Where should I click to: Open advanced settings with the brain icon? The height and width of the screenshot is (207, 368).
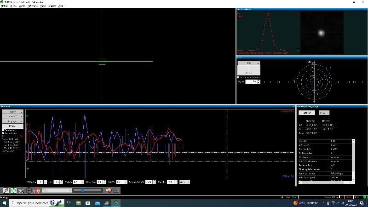coord(109,190)
